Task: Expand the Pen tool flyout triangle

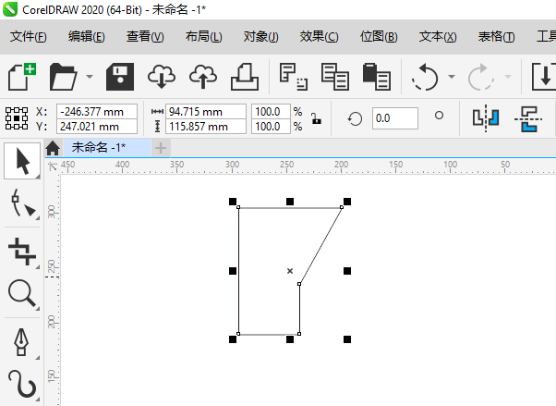Action: tap(38, 357)
